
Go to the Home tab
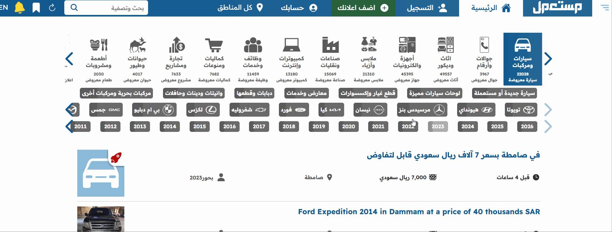click(x=491, y=8)
